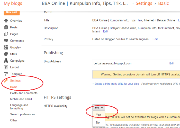
Task: Click the Stats pie chart icon
Action: [6, 54]
